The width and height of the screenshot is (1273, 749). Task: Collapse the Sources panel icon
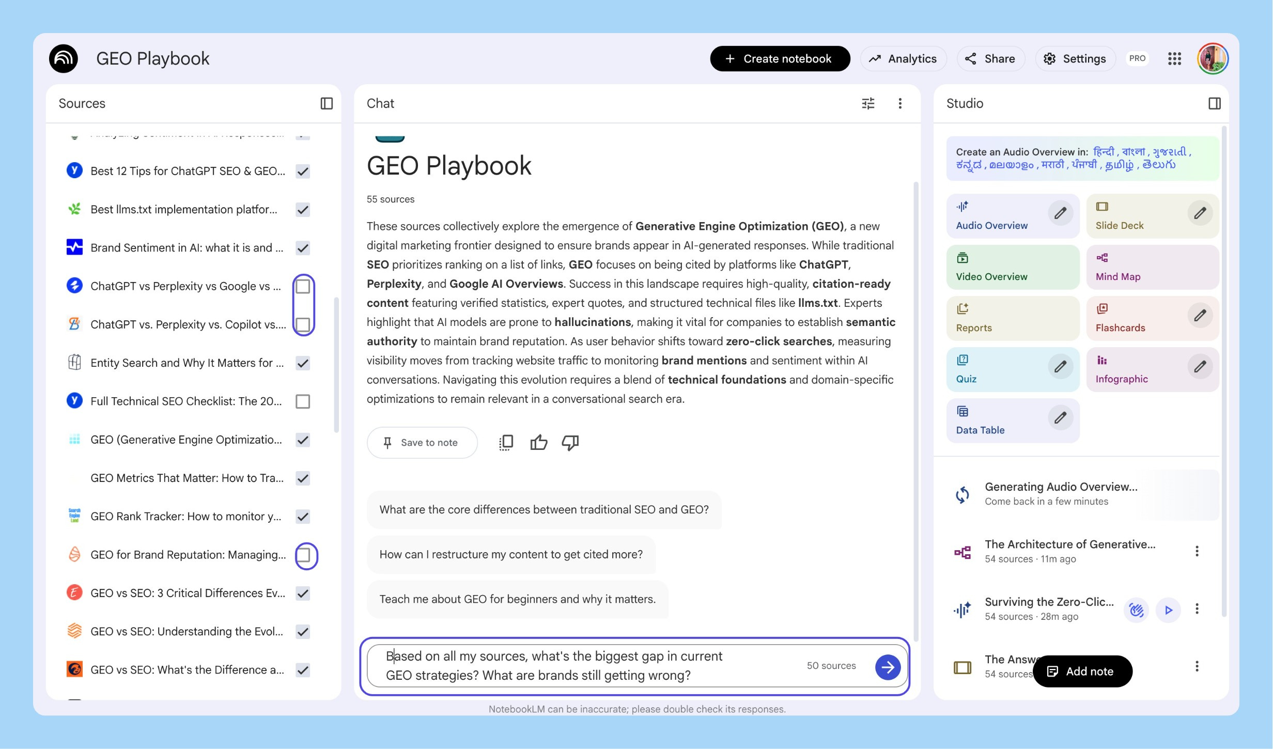(327, 103)
